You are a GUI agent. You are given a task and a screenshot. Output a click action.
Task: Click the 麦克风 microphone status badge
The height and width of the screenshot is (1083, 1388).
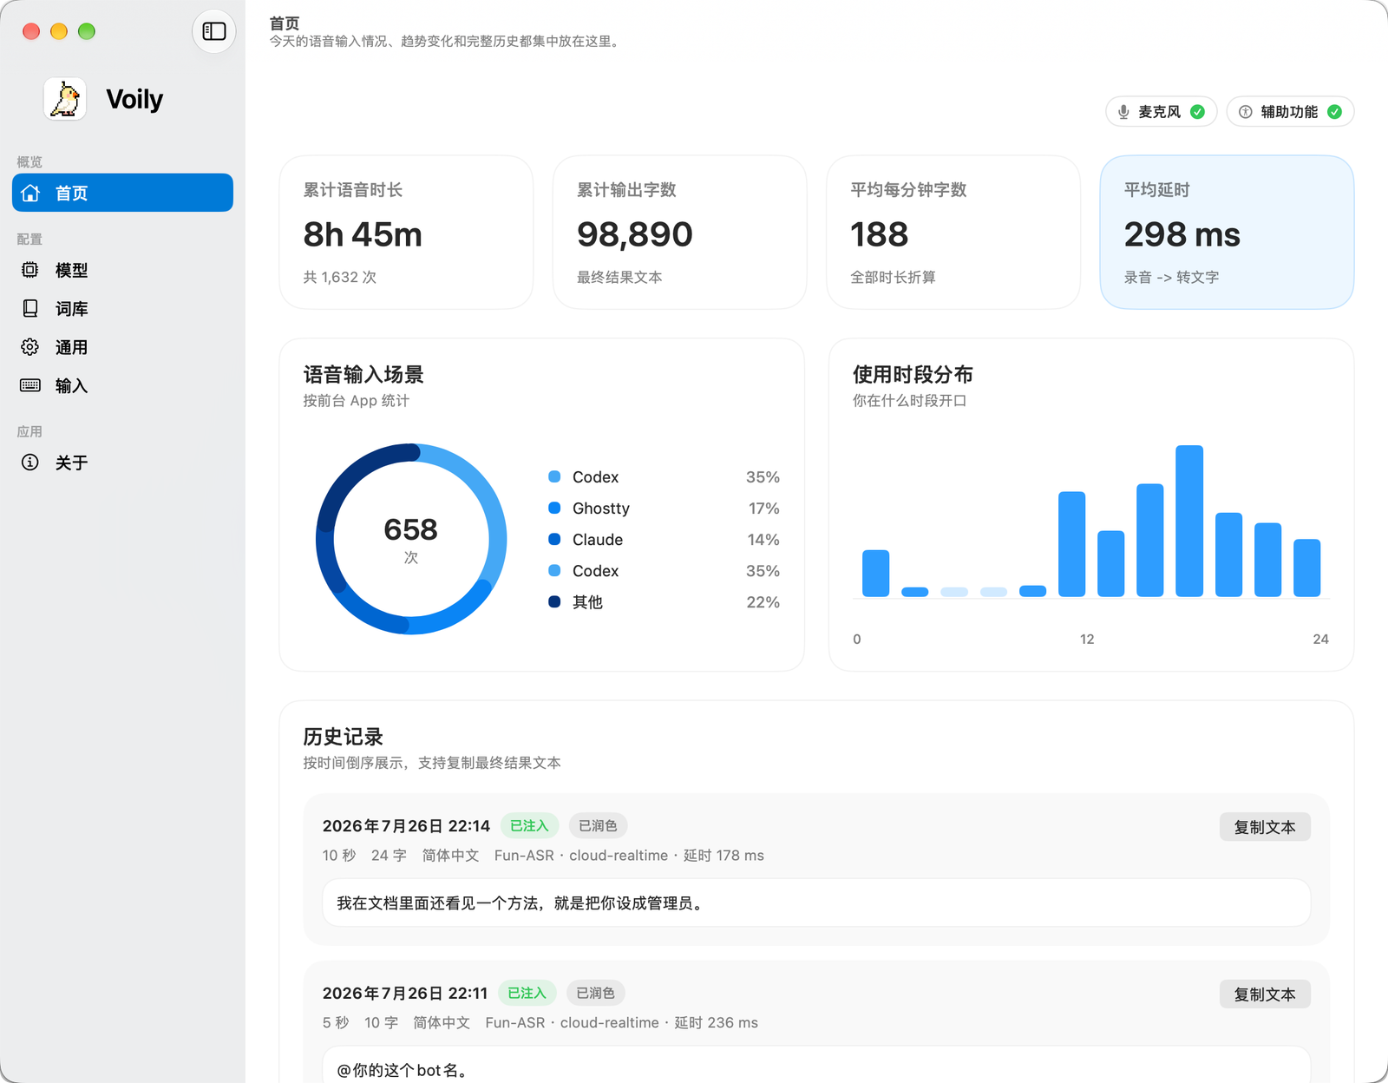click(1161, 112)
